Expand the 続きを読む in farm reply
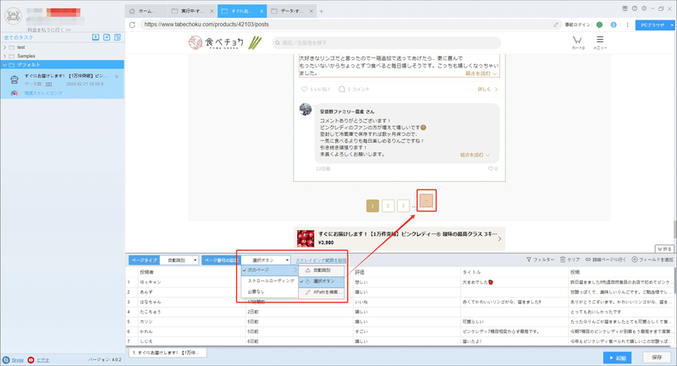Viewport: 677px width, 366px height. tap(475, 155)
